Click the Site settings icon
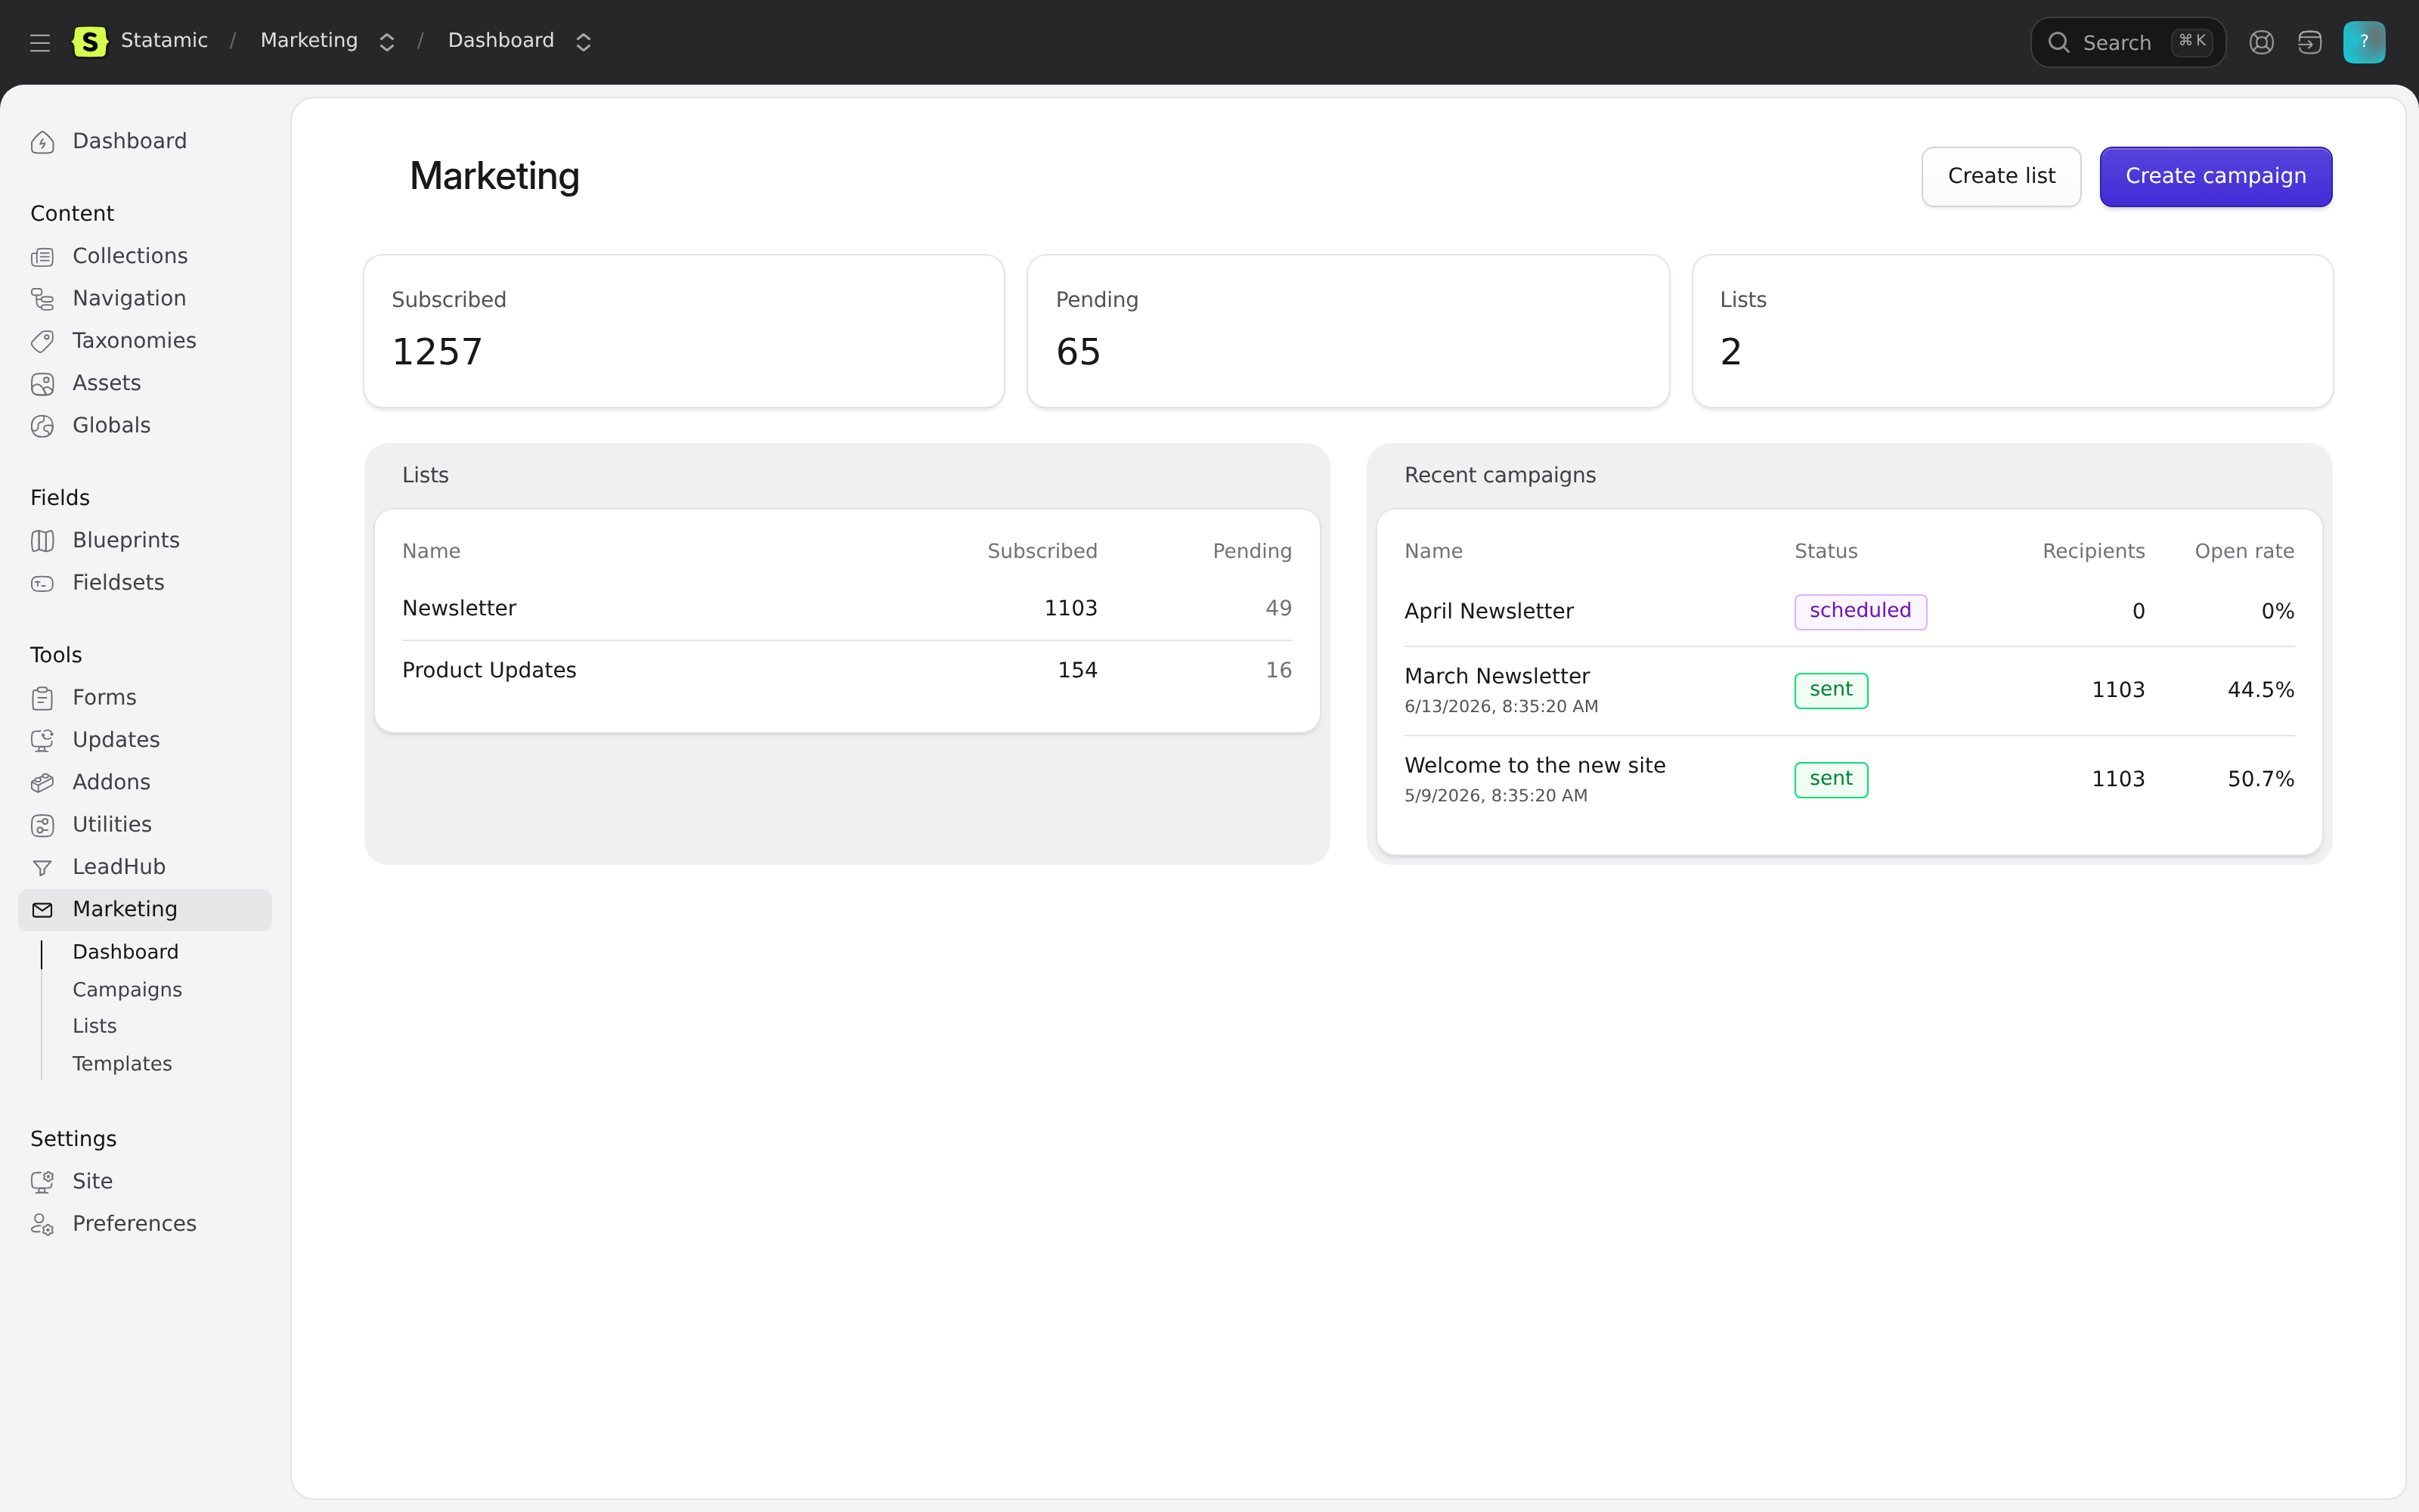The width and height of the screenshot is (2419, 1512). [42, 1182]
